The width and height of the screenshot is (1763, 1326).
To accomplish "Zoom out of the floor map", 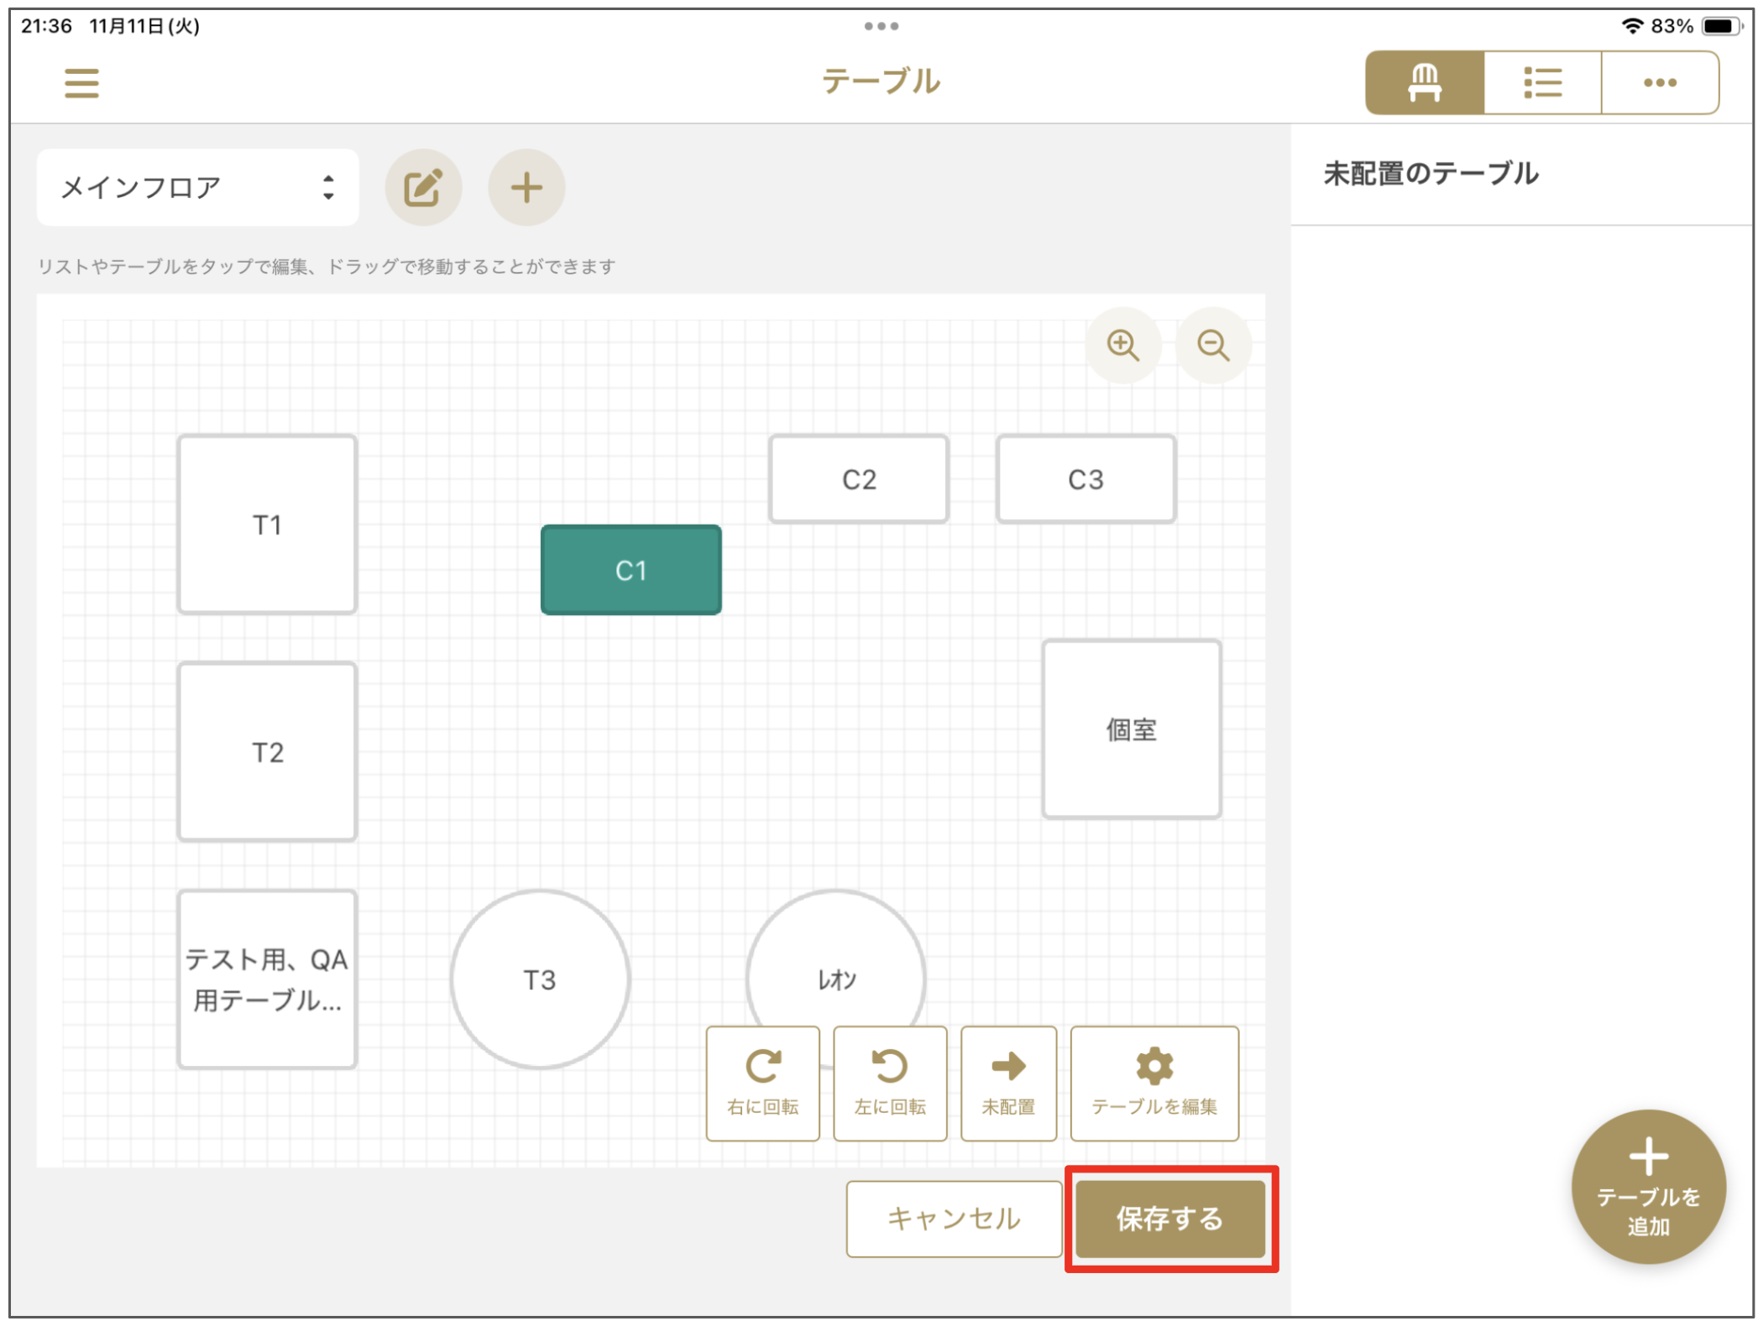I will tap(1213, 345).
